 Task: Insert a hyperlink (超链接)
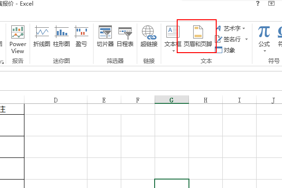pos(149,36)
